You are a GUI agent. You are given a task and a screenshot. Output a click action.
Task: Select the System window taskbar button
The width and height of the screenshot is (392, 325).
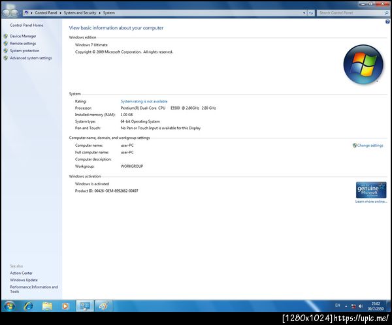(x=85, y=306)
